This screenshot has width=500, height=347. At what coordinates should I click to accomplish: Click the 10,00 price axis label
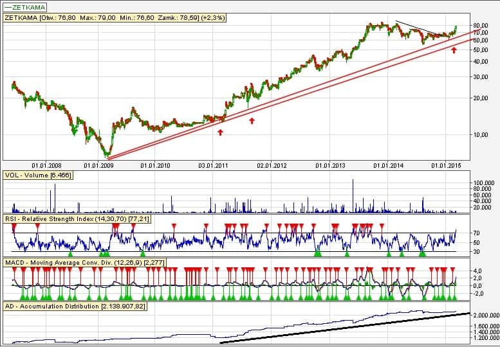[x=481, y=135]
